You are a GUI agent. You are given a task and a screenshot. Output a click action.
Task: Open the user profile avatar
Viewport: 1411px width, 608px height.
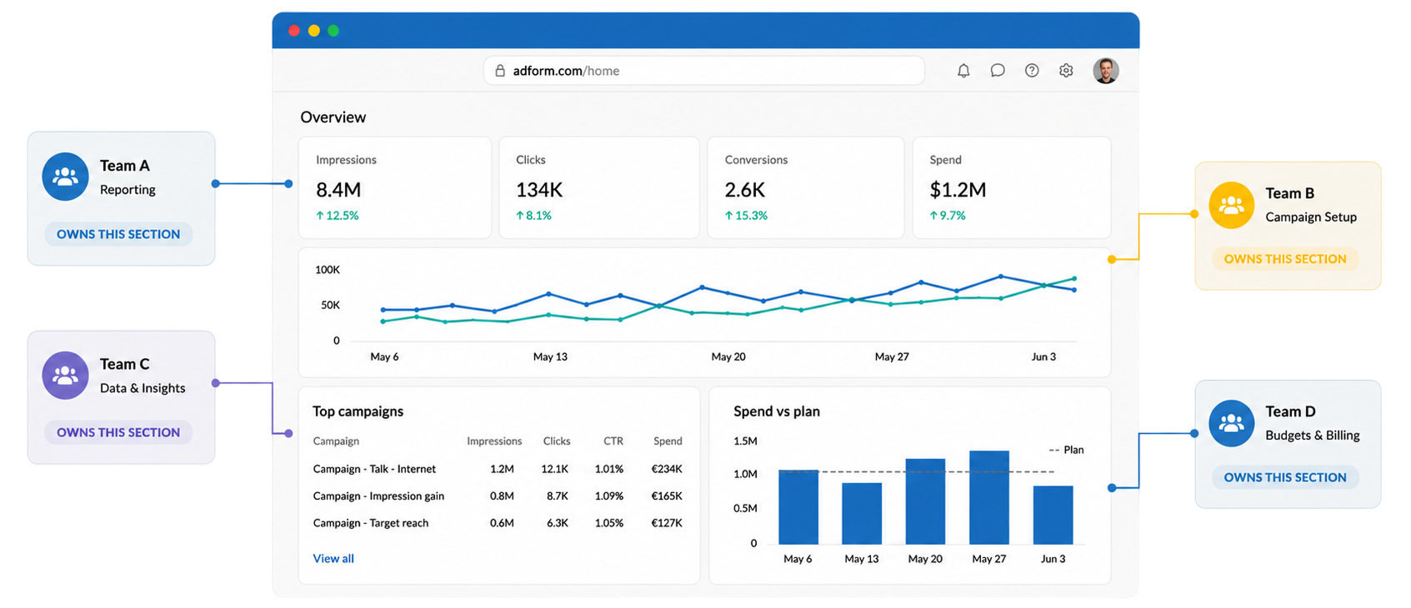click(1106, 71)
